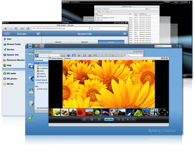Rotate photo clockwise in Photo Viewer
The width and height of the screenshot is (194, 156).
click(x=123, y=120)
